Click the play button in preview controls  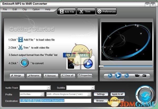(118, 75)
